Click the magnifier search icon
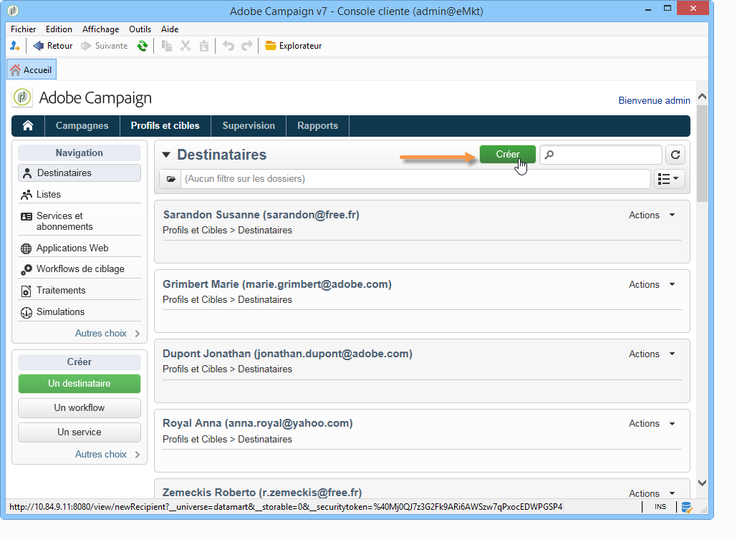The width and height of the screenshot is (737, 542). [549, 154]
